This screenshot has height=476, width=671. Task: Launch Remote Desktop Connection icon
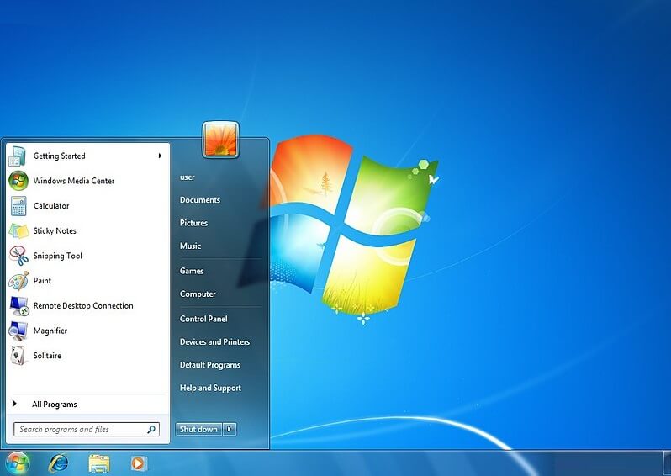point(18,305)
